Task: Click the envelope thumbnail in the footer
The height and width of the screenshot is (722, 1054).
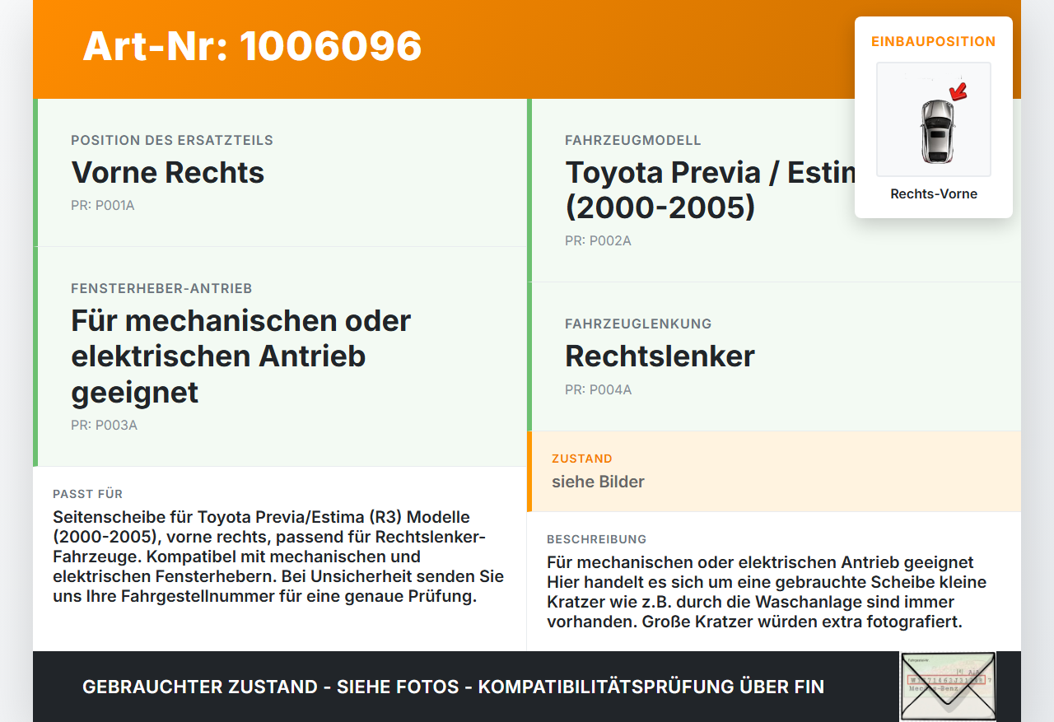Action: coord(948,687)
